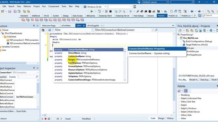Pin the Structure panel
218x122 pixels.
pyautogui.click(x=34, y=26)
